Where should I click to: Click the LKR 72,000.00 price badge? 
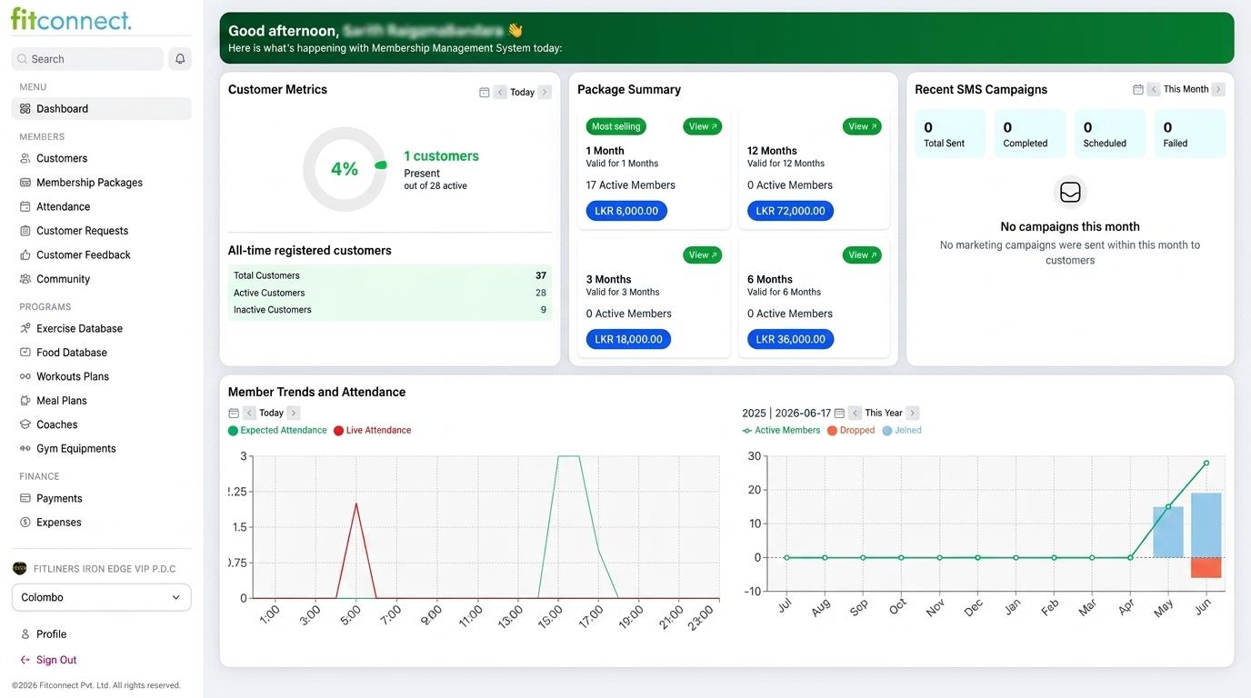(x=790, y=211)
